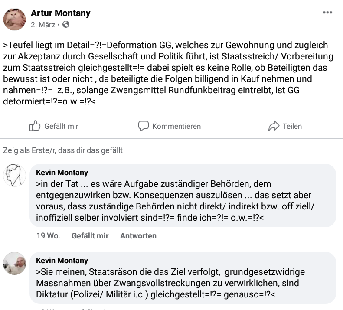Click the post text starting with Teufel liegt
Viewport: 343px width, 310px height.
click(x=168, y=73)
